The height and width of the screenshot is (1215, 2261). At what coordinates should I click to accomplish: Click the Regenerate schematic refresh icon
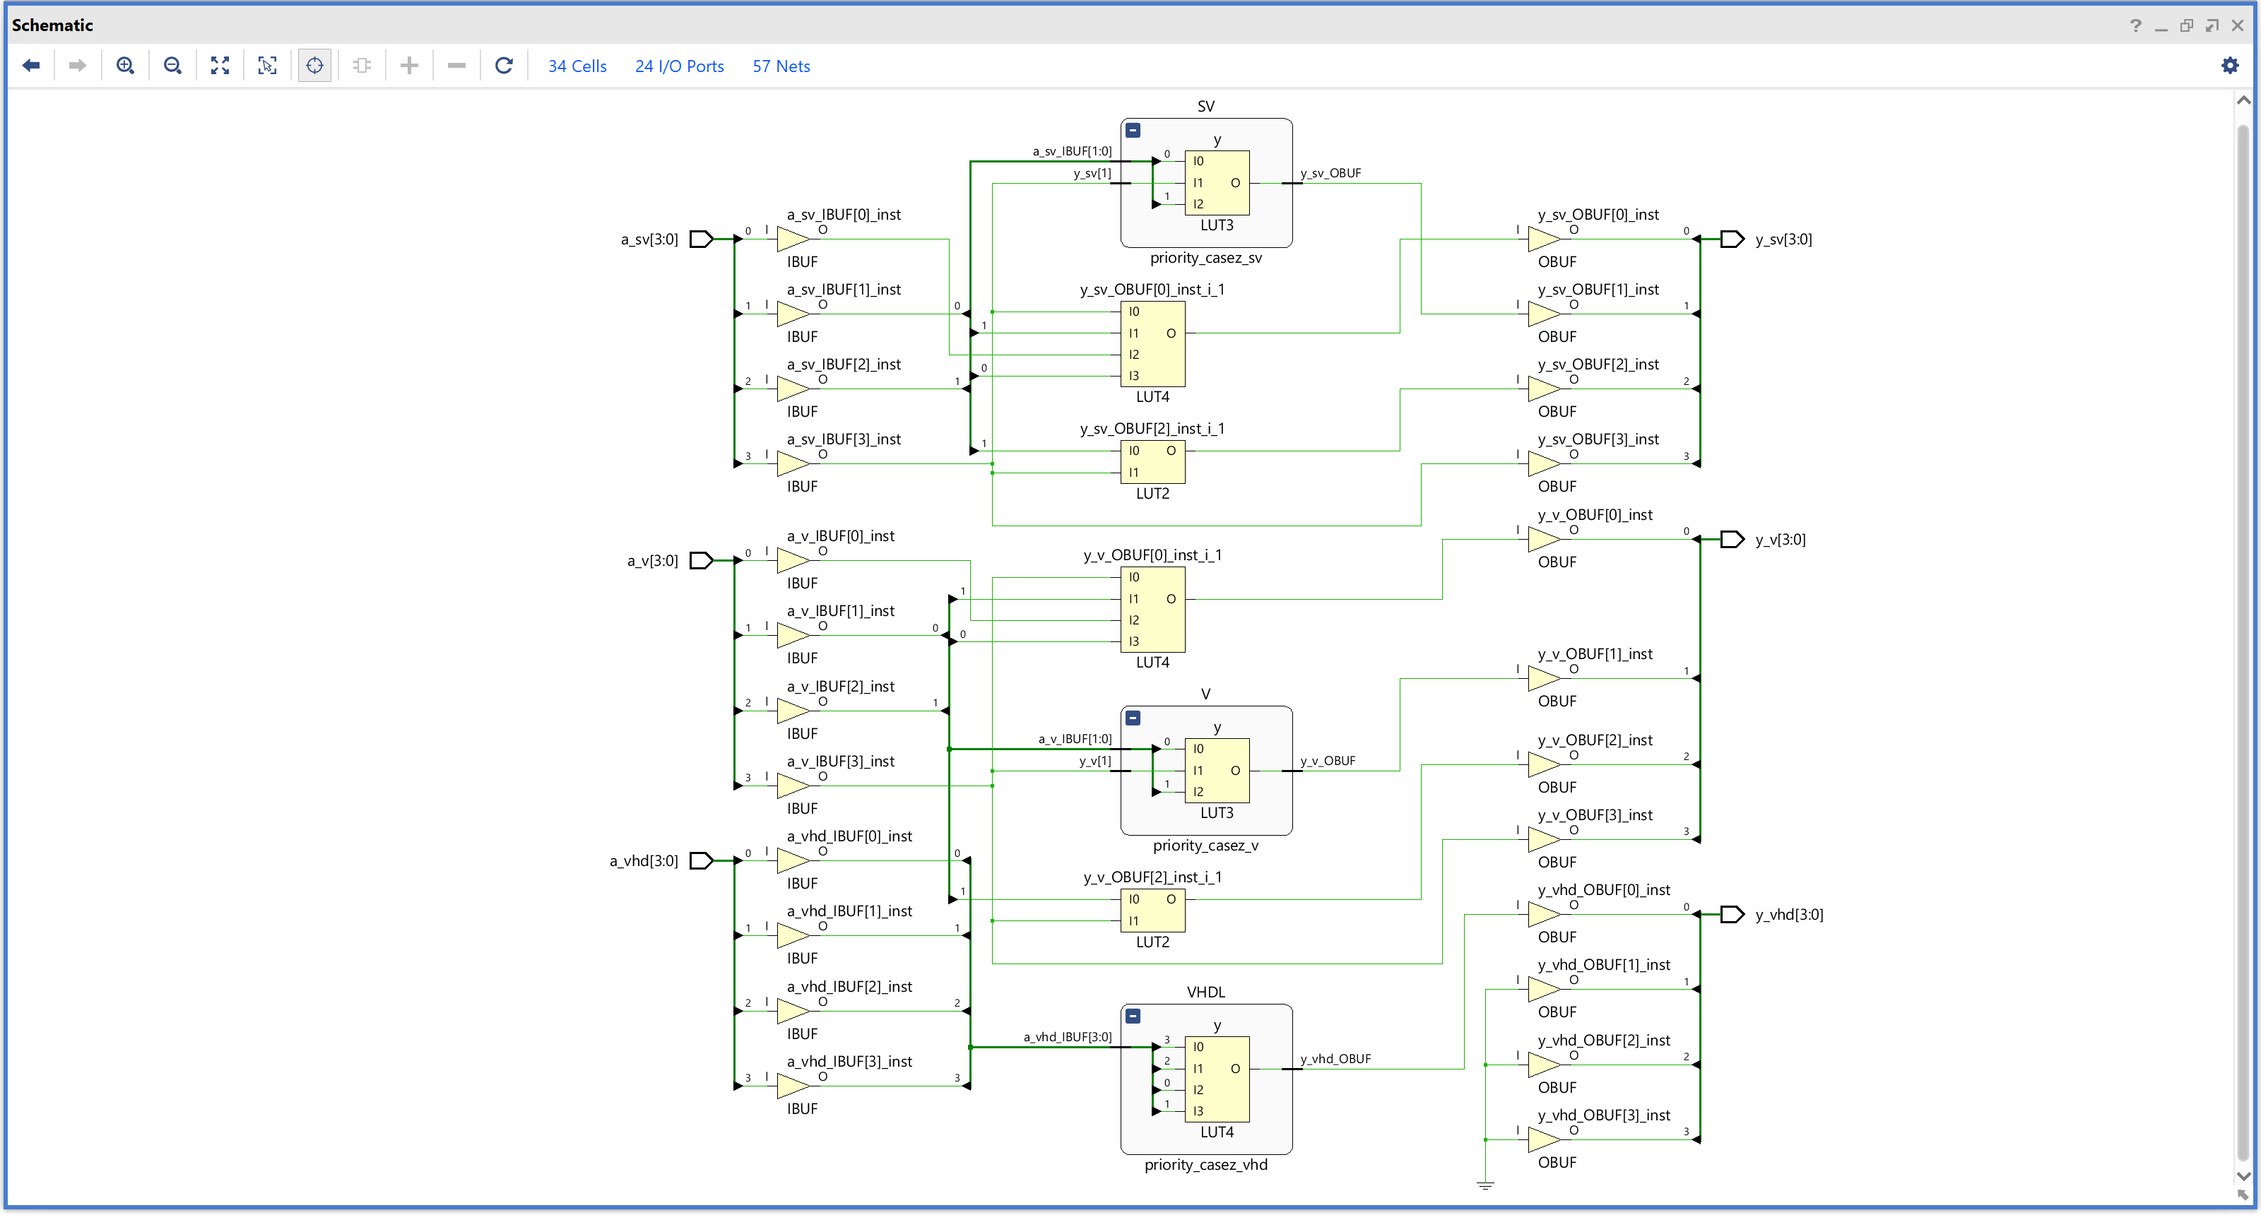(x=504, y=66)
